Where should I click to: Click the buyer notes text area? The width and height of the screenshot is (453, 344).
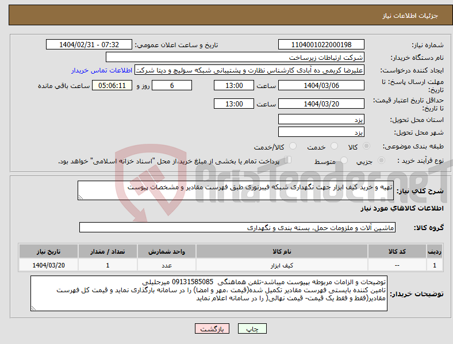209,293
